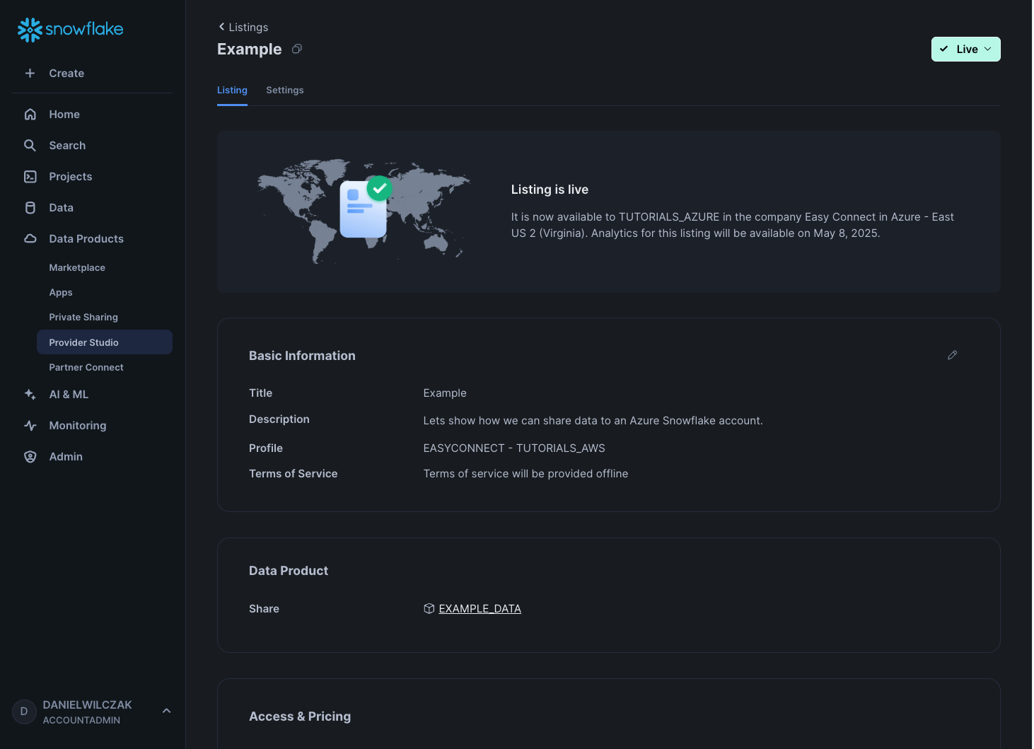Open AI & ML section
The image size is (1034, 749).
click(x=68, y=395)
